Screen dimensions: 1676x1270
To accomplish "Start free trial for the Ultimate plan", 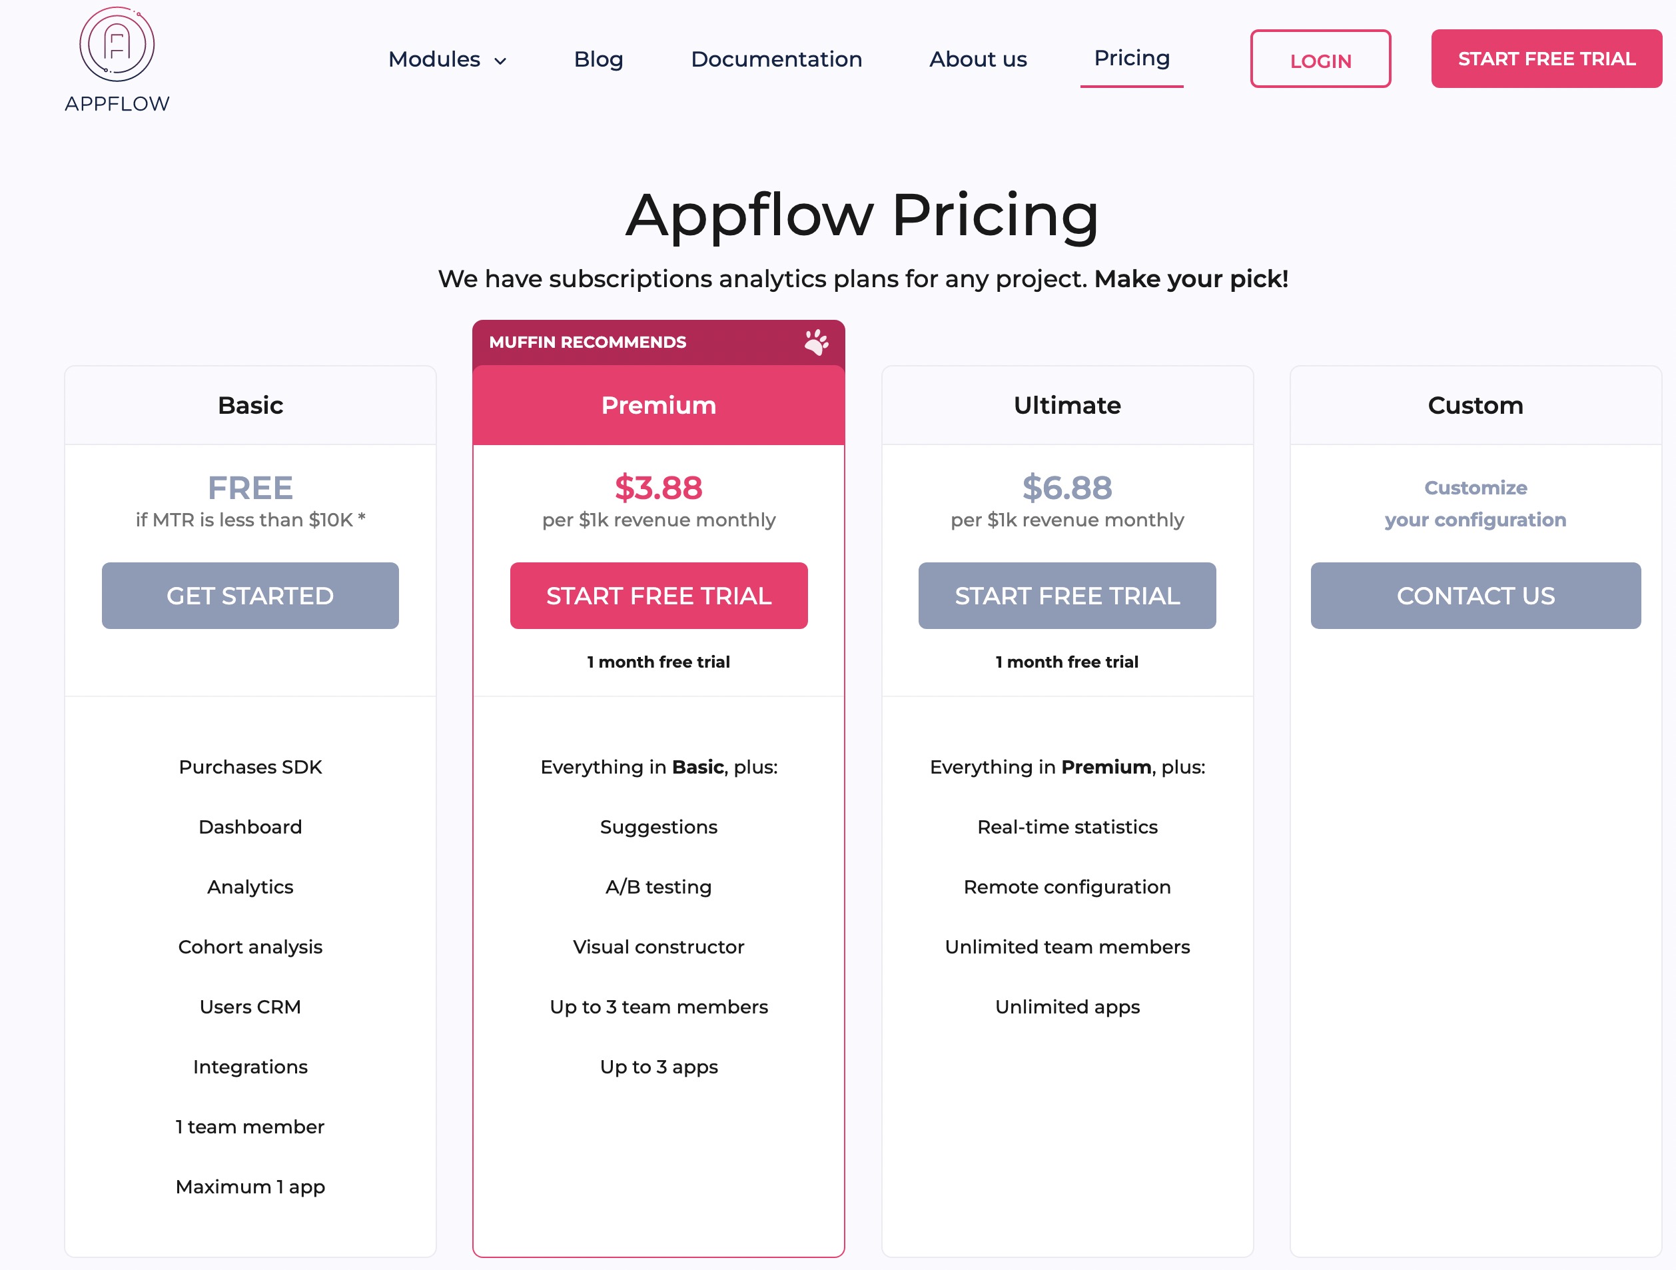I will pyautogui.click(x=1067, y=596).
